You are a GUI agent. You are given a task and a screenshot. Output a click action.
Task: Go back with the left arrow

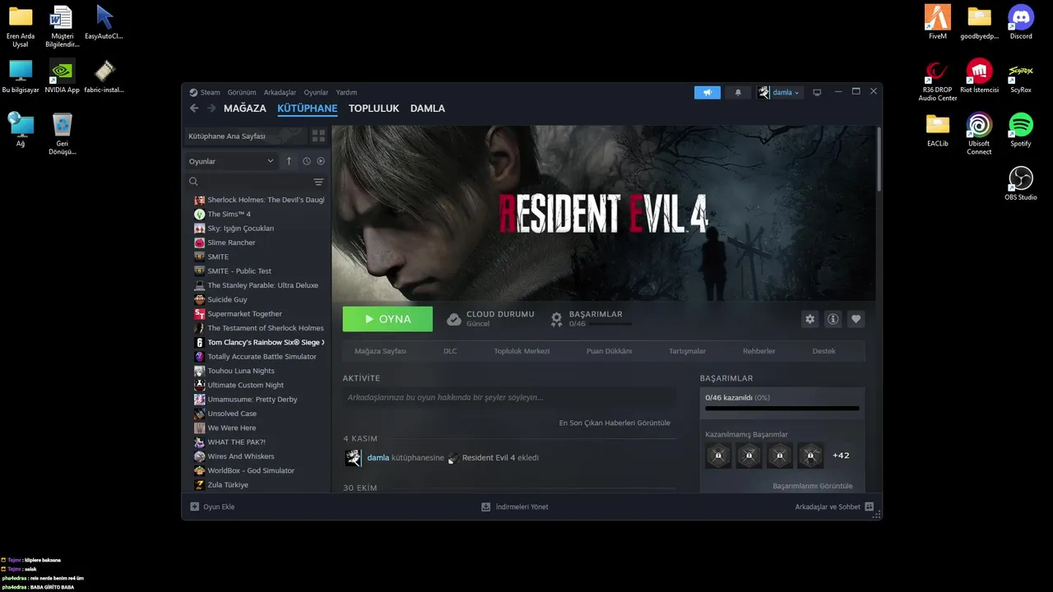pos(194,108)
